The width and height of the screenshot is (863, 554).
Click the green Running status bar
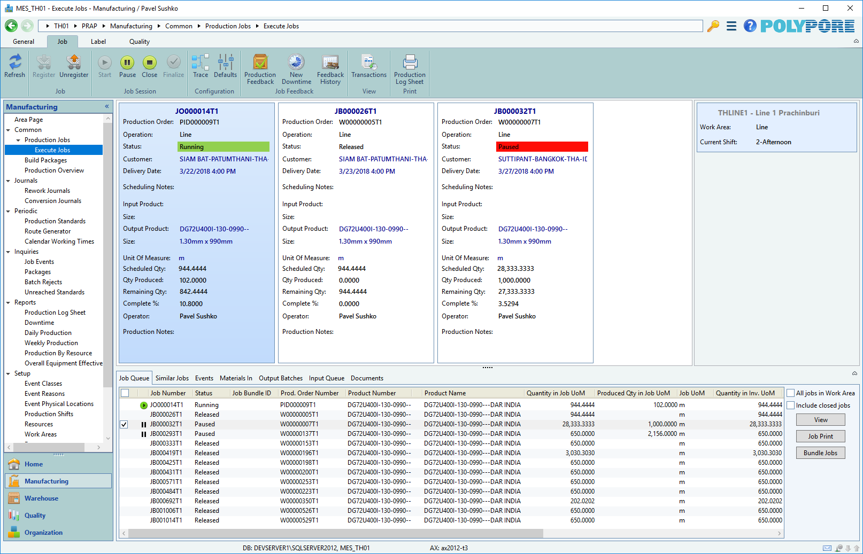click(x=224, y=147)
